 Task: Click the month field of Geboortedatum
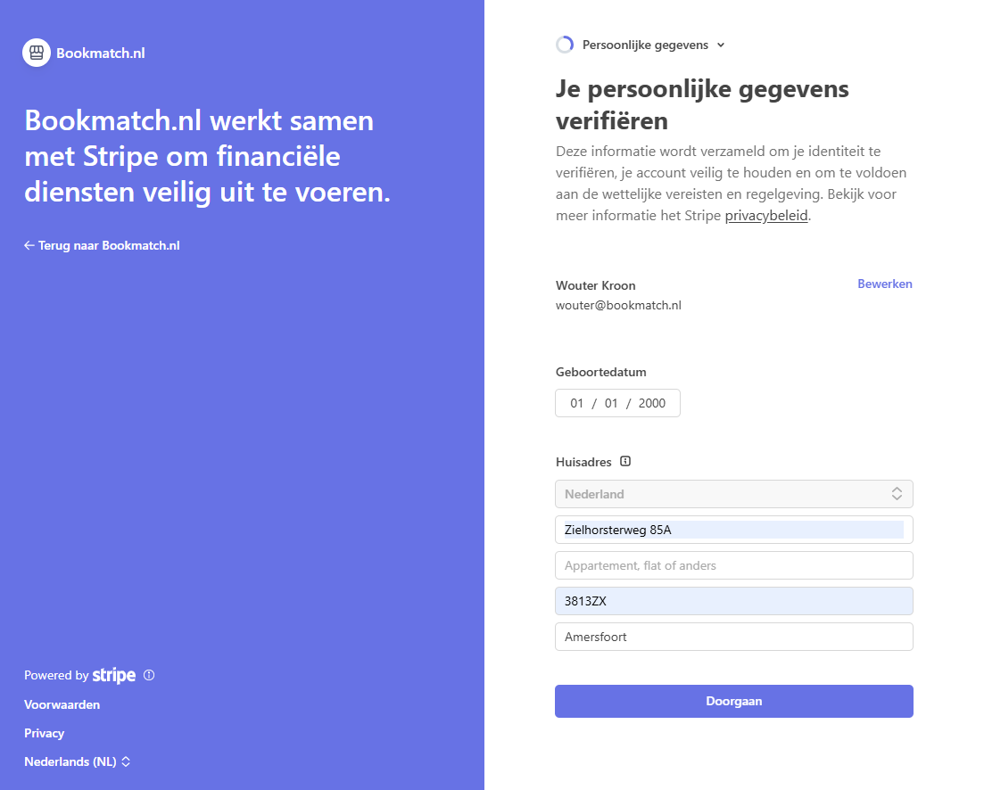coord(611,403)
